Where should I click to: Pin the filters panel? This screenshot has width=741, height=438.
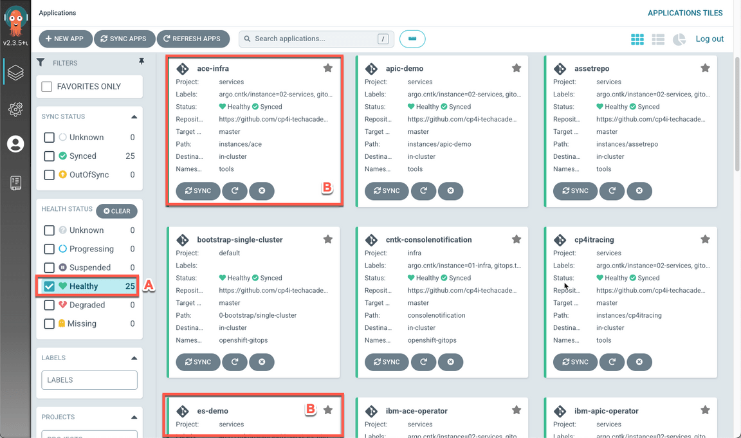[142, 62]
